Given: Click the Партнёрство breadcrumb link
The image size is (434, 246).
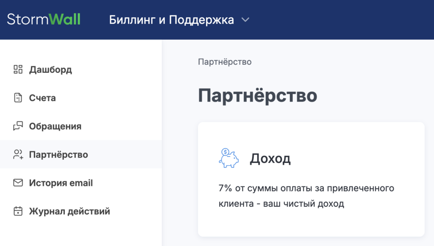Looking at the screenshot, I should click(x=225, y=62).
